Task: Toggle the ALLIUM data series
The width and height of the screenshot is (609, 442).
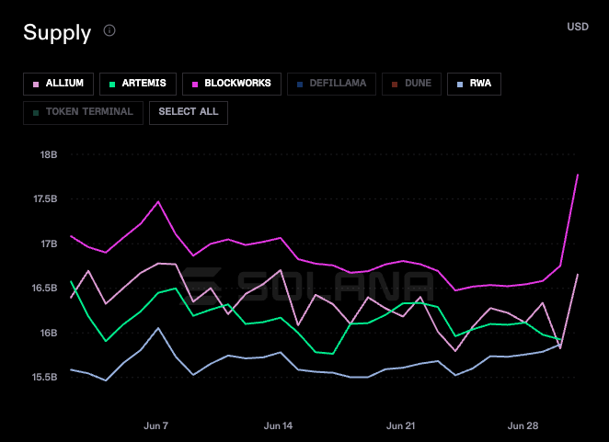Action: (58, 84)
